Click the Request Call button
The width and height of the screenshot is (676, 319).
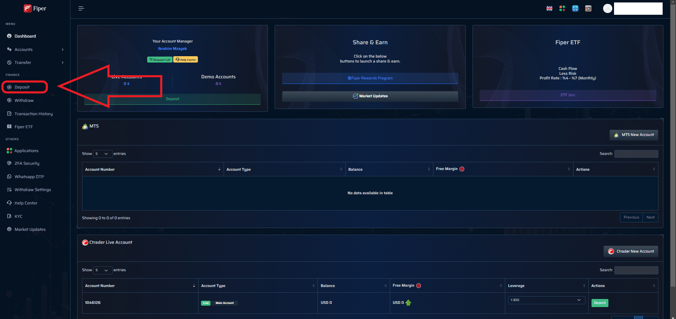[160, 60]
